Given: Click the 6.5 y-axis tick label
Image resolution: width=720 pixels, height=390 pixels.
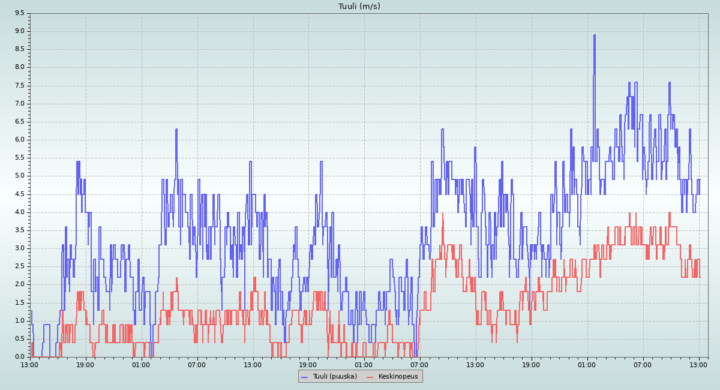Looking at the screenshot, I should 19,121.
